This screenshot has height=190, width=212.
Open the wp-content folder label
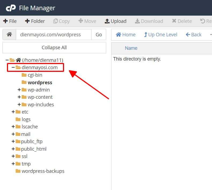tap(40, 97)
